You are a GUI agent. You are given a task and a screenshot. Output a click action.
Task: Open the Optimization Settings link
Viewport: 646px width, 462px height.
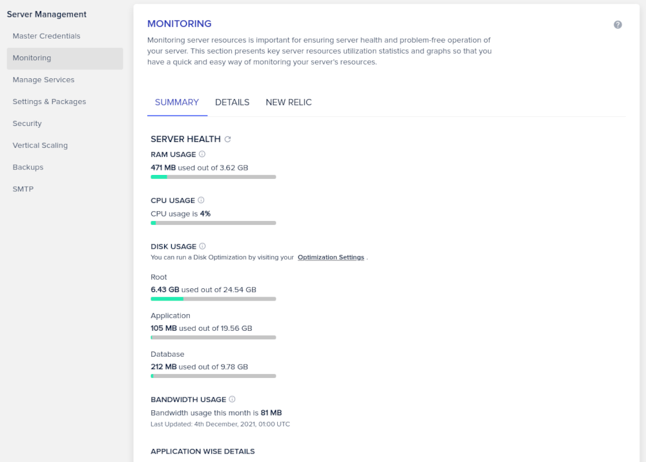pyautogui.click(x=331, y=257)
